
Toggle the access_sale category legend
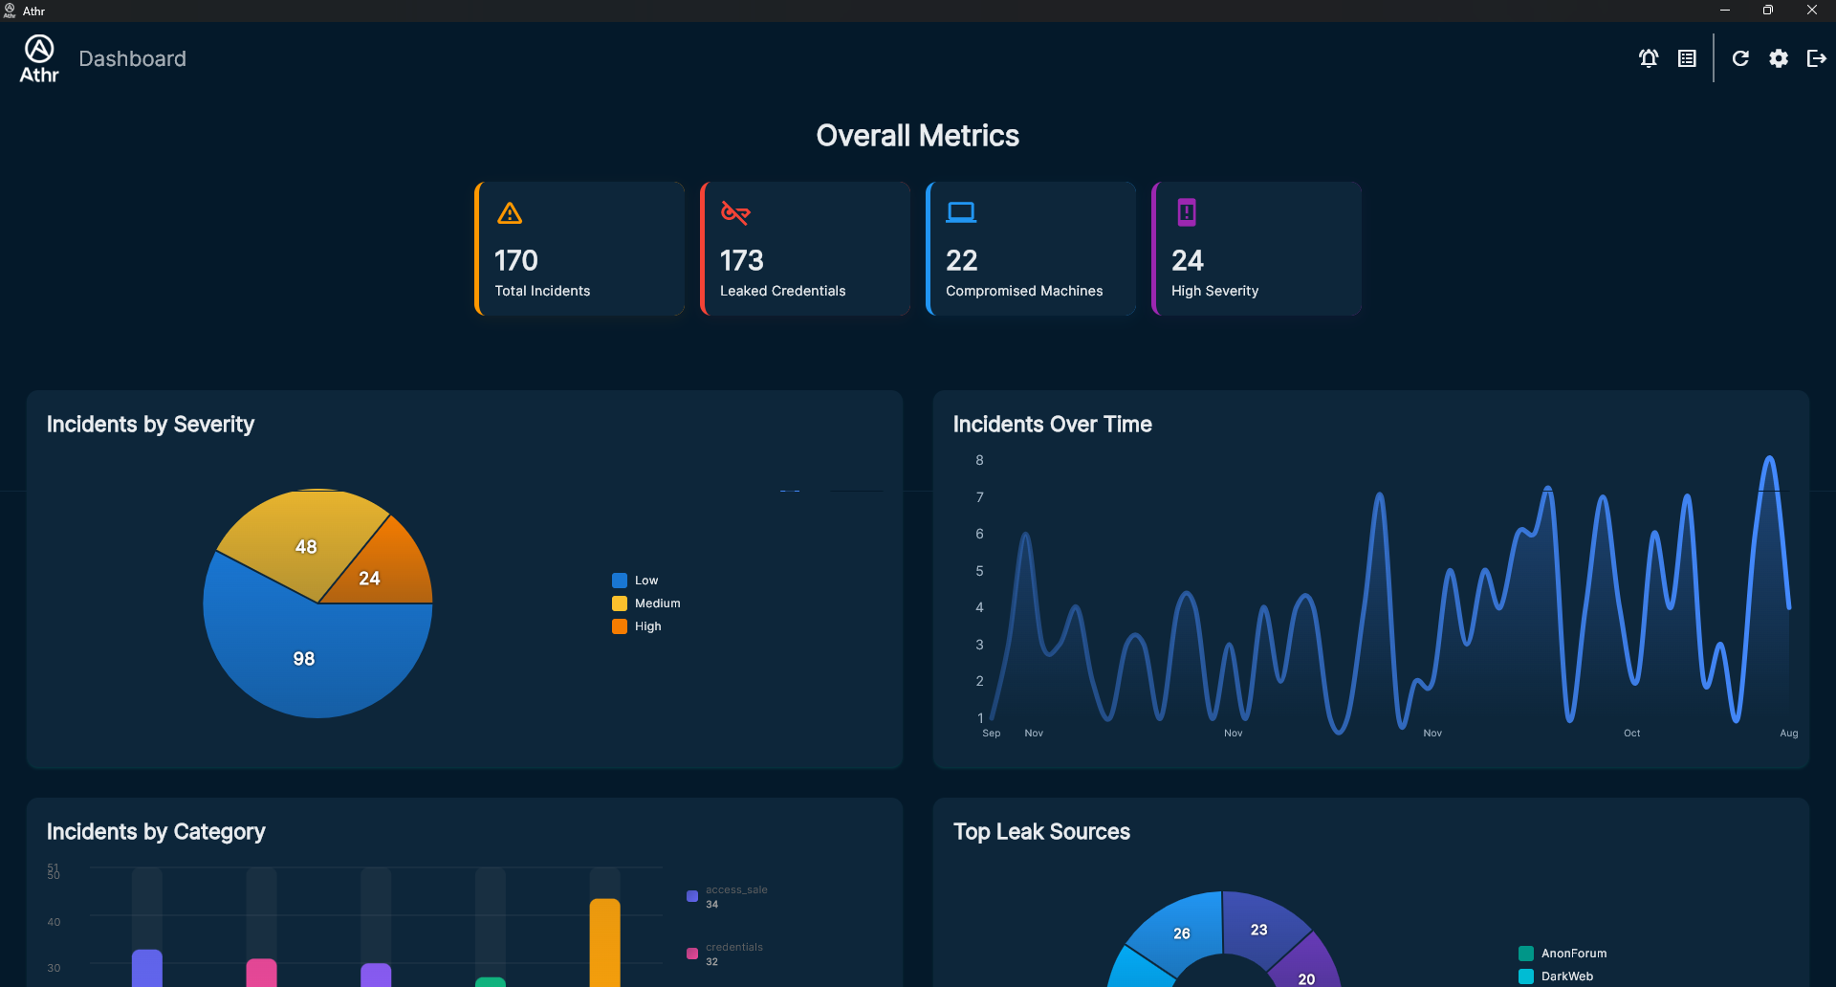pyautogui.click(x=727, y=896)
